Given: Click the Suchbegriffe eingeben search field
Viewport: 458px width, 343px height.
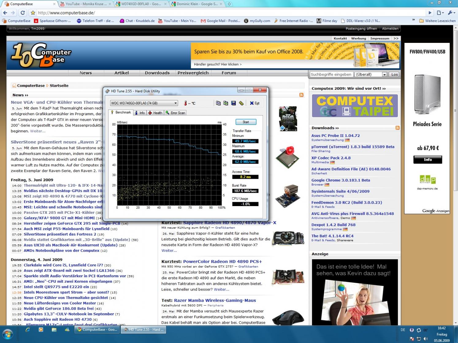Looking at the screenshot, I should 331,74.
